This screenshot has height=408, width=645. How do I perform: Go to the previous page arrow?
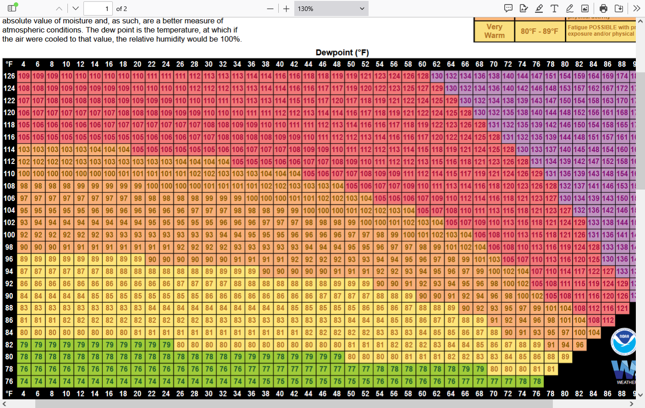pyautogui.click(x=59, y=9)
